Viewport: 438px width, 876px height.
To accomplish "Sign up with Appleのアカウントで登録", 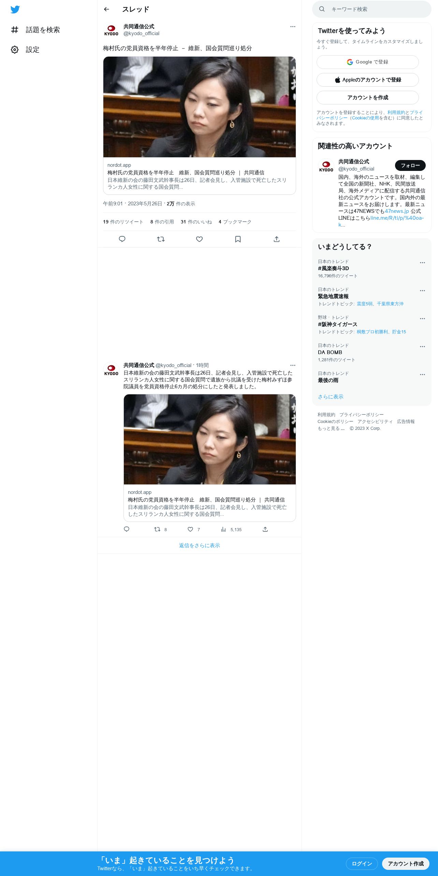I will [368, 80].
